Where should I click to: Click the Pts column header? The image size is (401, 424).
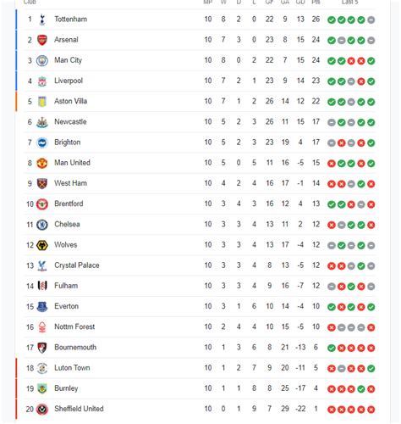(316, 3)
